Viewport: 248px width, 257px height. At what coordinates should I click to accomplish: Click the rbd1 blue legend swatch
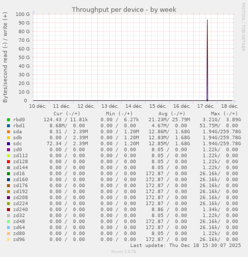[x=8, y=126]
